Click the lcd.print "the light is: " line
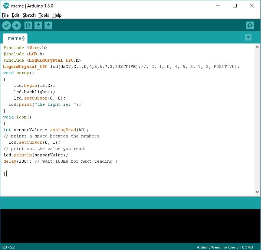The height and width of the screenshot is (250, 263). 45,104
